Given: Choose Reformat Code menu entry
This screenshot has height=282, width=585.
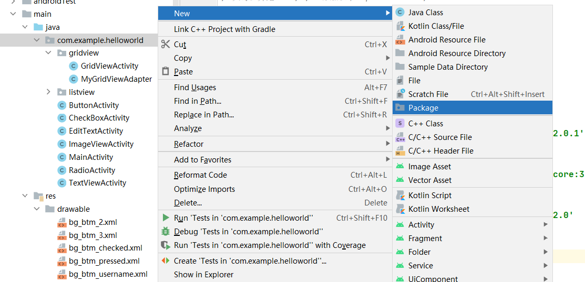Looking at the screenshot, I should click(200, 176).
